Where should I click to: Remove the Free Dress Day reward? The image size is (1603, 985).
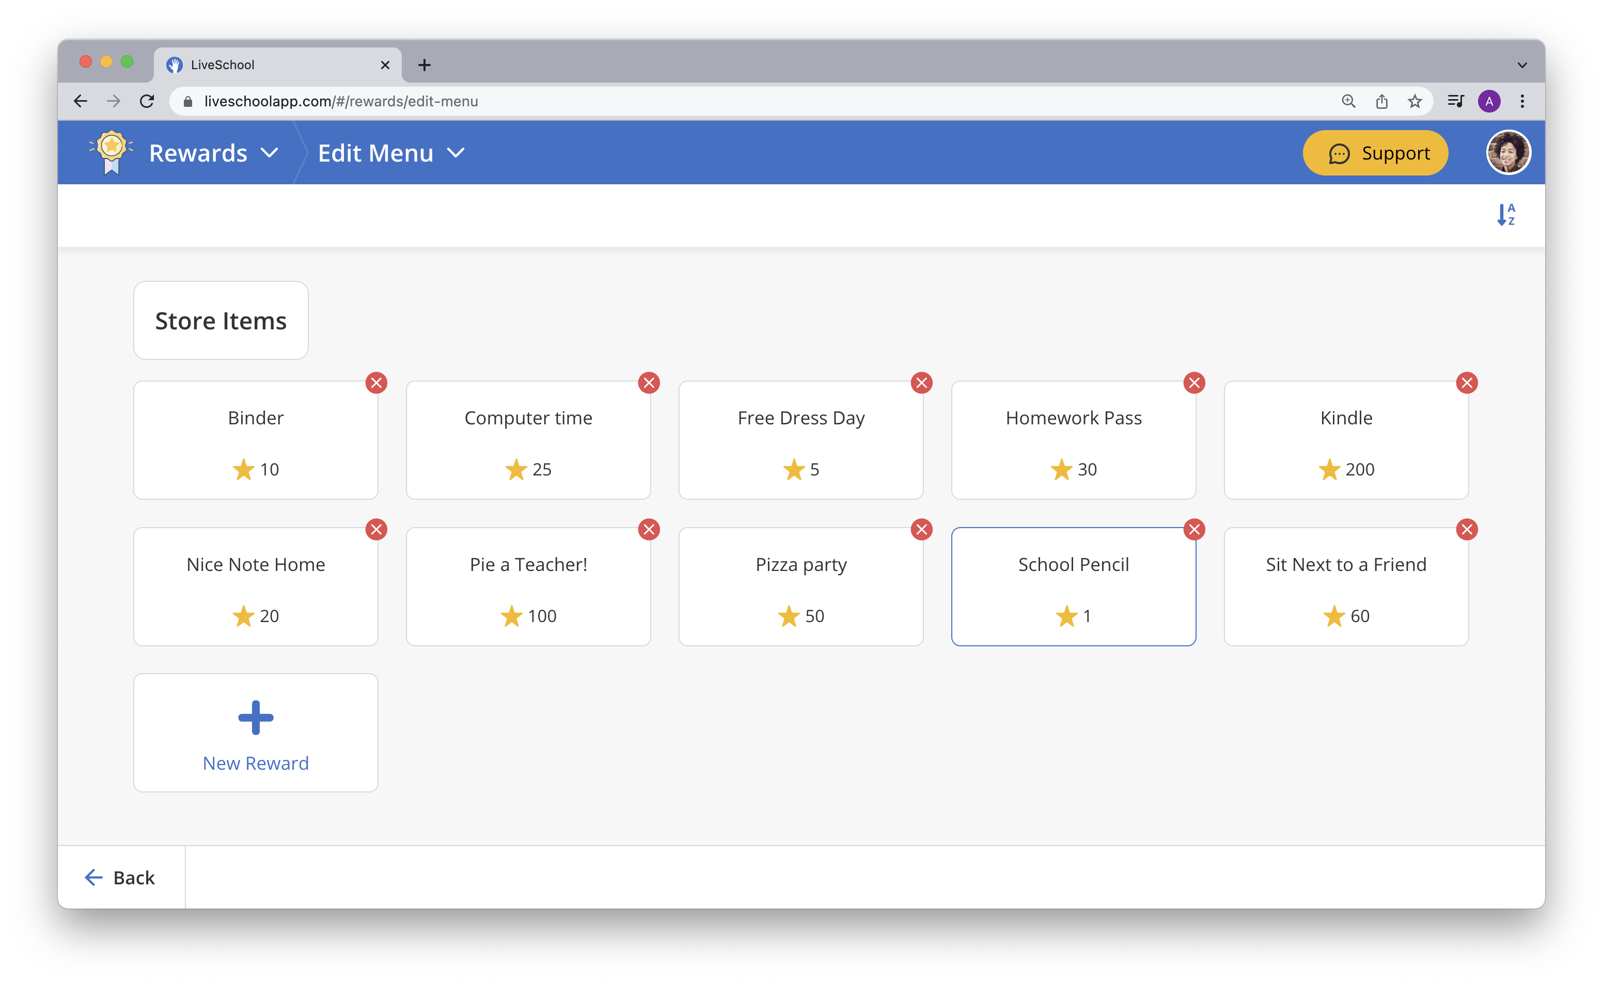pyautogui.click(x=921, y=383)
